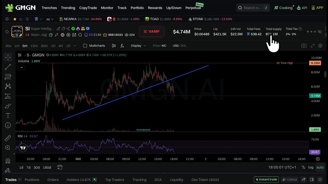This screenshot has height=184, width=328.
Task: Select the trend line drawing tool
Action: click(x=8, y=67)
